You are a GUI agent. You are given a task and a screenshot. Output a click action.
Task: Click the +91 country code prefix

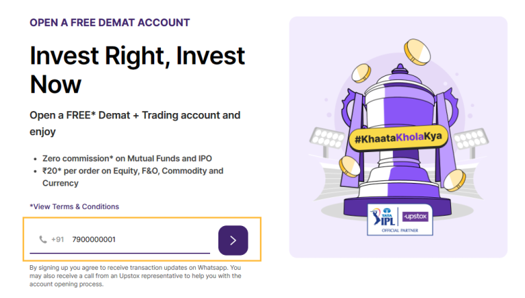click(57, 239)
